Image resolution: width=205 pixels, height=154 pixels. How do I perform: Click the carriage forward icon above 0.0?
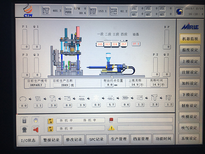tap(67, 98)
